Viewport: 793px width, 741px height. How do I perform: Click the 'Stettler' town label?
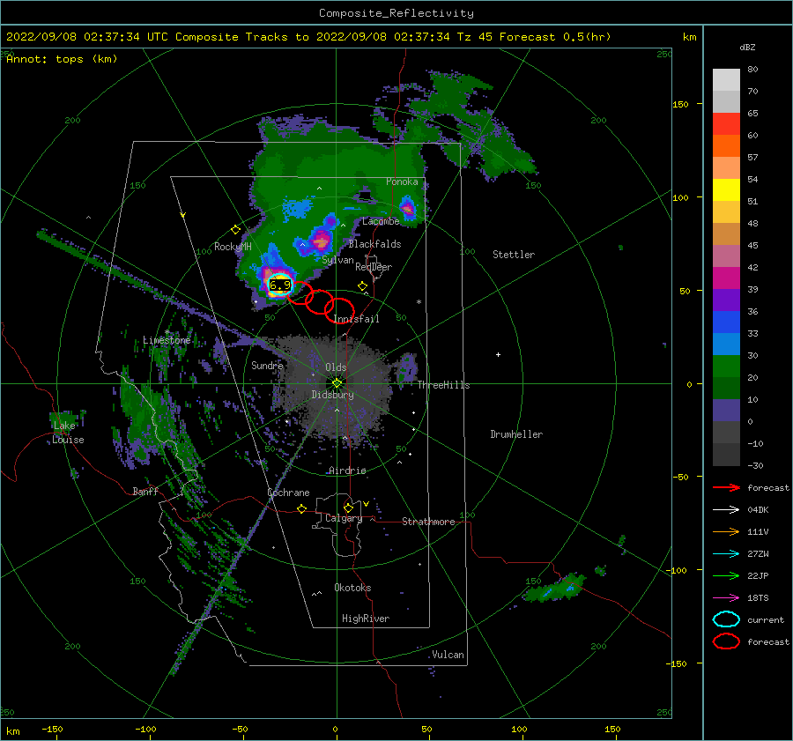(514, 255)
